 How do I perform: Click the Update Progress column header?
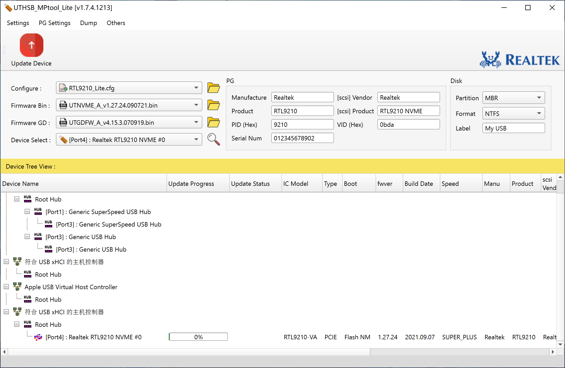[x=198, y=183]
